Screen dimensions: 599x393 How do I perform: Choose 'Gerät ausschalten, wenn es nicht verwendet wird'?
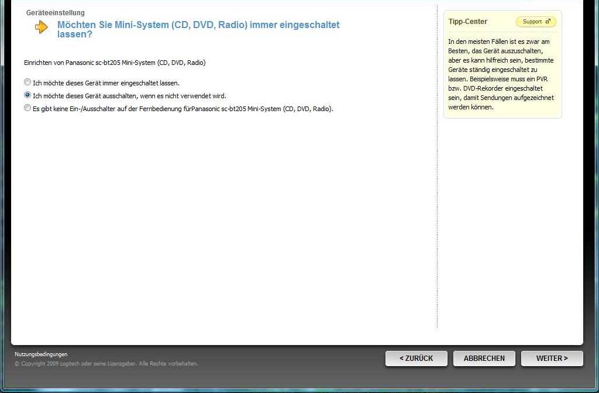pos(27,95)
